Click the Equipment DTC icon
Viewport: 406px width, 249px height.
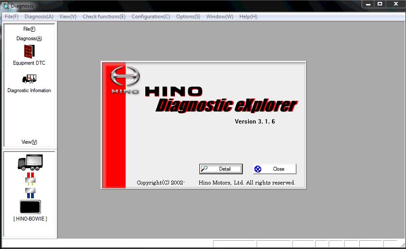pyautogui.click(x=29, y=52)
